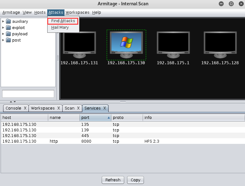Screen dimensions: 245x186
Task: Select the host icon 192.168.175.131
Action: [79, 45]
